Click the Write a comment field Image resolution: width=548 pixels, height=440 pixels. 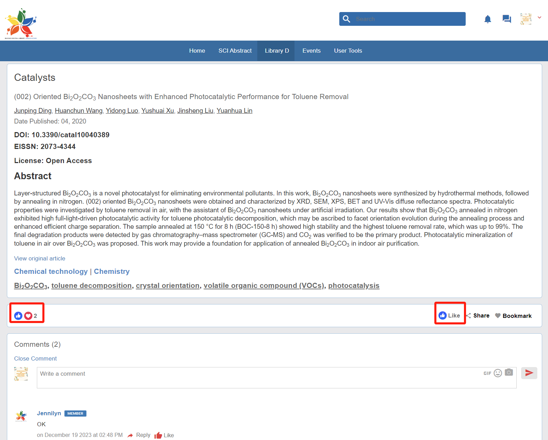coord(258,377)
